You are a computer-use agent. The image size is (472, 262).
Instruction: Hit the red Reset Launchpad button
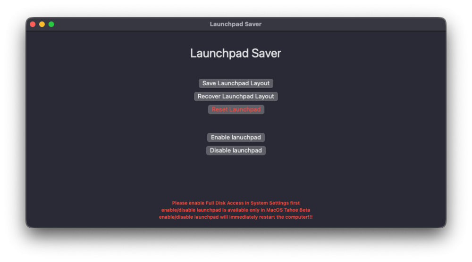[x=236, y=109]
